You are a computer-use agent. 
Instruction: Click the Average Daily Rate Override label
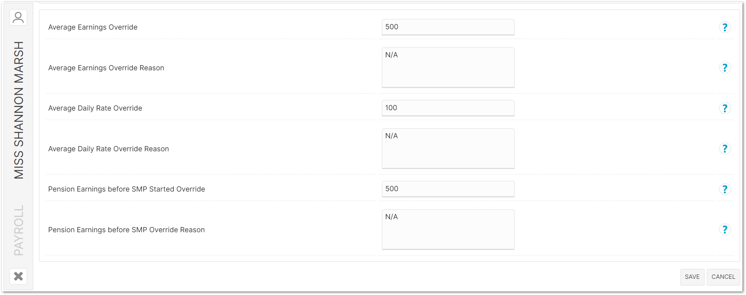[x=95, y=108]
